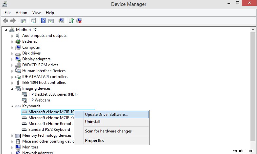Select Uninstall in the context menu

point(93,122)
